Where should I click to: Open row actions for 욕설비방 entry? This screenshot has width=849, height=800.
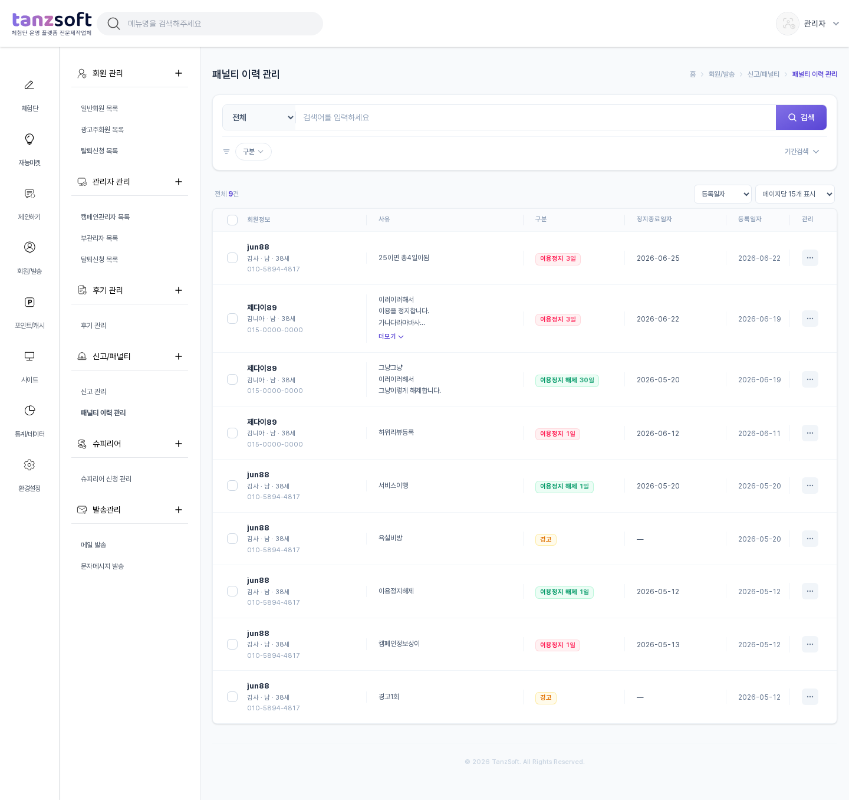click(x=810, y=539)
